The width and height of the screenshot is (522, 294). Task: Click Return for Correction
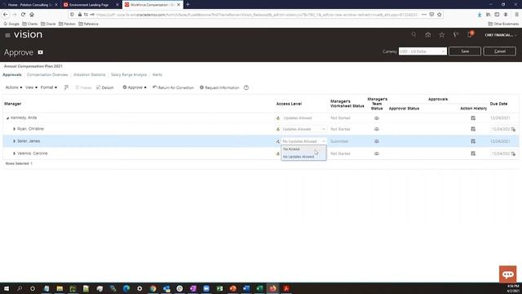[x=173, y=87]
